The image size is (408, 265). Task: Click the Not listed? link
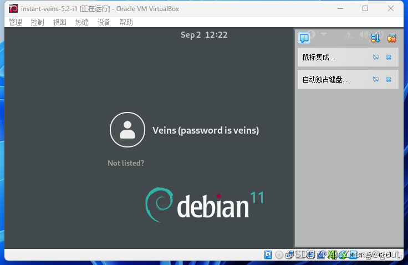126,163
